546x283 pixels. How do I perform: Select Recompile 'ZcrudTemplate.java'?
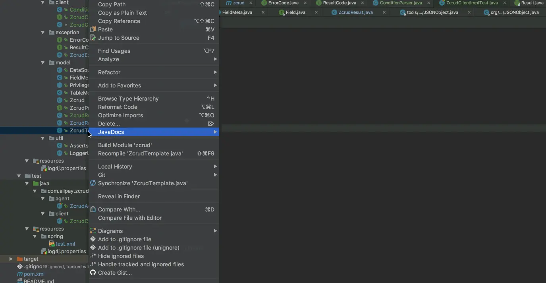[154, 153]
